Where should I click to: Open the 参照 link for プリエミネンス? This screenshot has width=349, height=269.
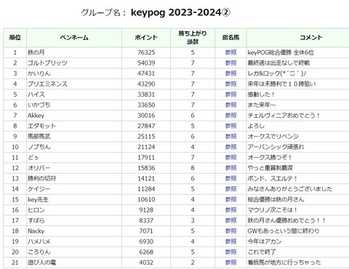click(x=230, y=84)
